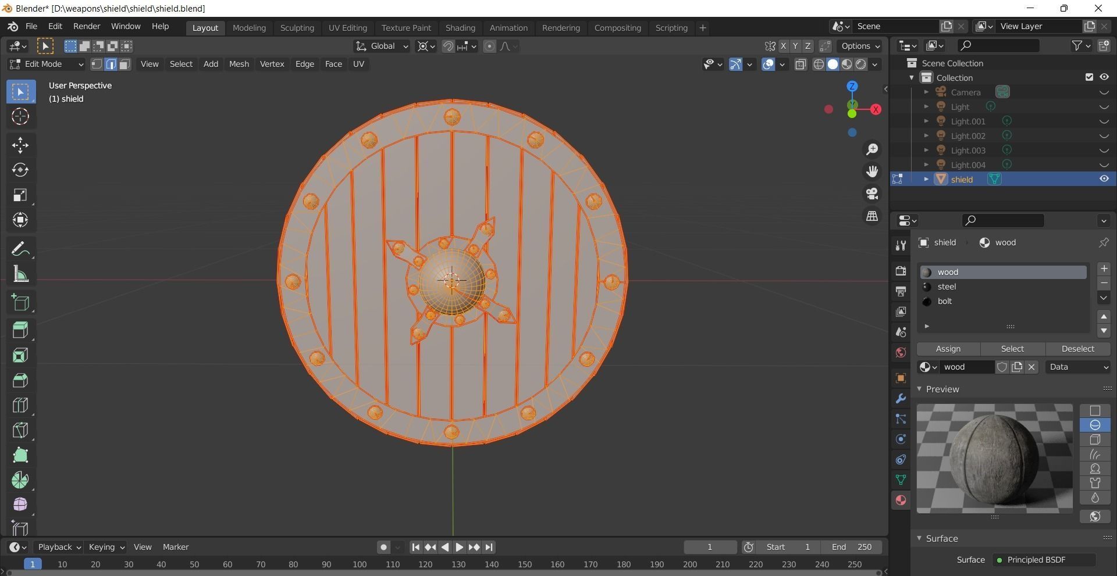Image resolution: width=1117 pixels, height=576 pixels.
Task: Open the Keying dropdown
Action: pos(106,547)
